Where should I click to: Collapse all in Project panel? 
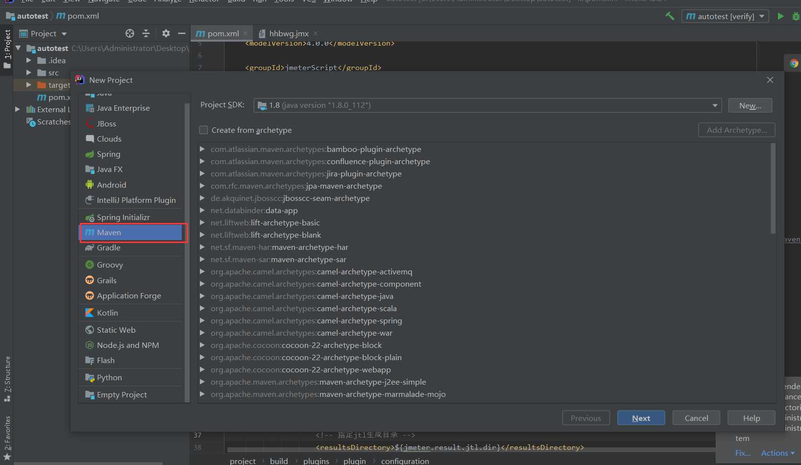tap(146, 33)
